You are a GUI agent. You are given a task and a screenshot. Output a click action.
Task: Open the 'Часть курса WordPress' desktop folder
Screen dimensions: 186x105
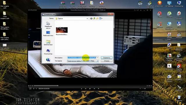[x=5, y=26]
